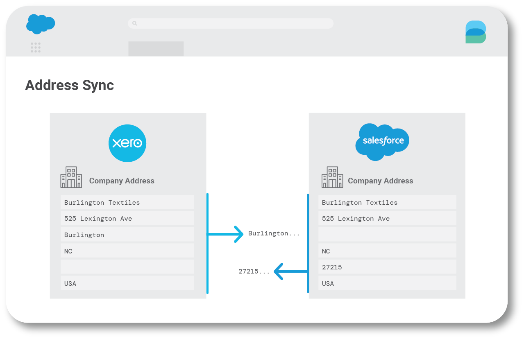This screenshot has height=339, width=524.
Task: Click the Xero round logo
Action: click(127, 143)
